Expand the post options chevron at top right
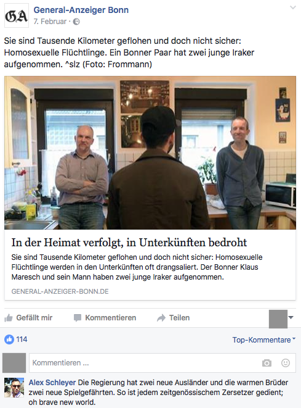 [293, 7]
